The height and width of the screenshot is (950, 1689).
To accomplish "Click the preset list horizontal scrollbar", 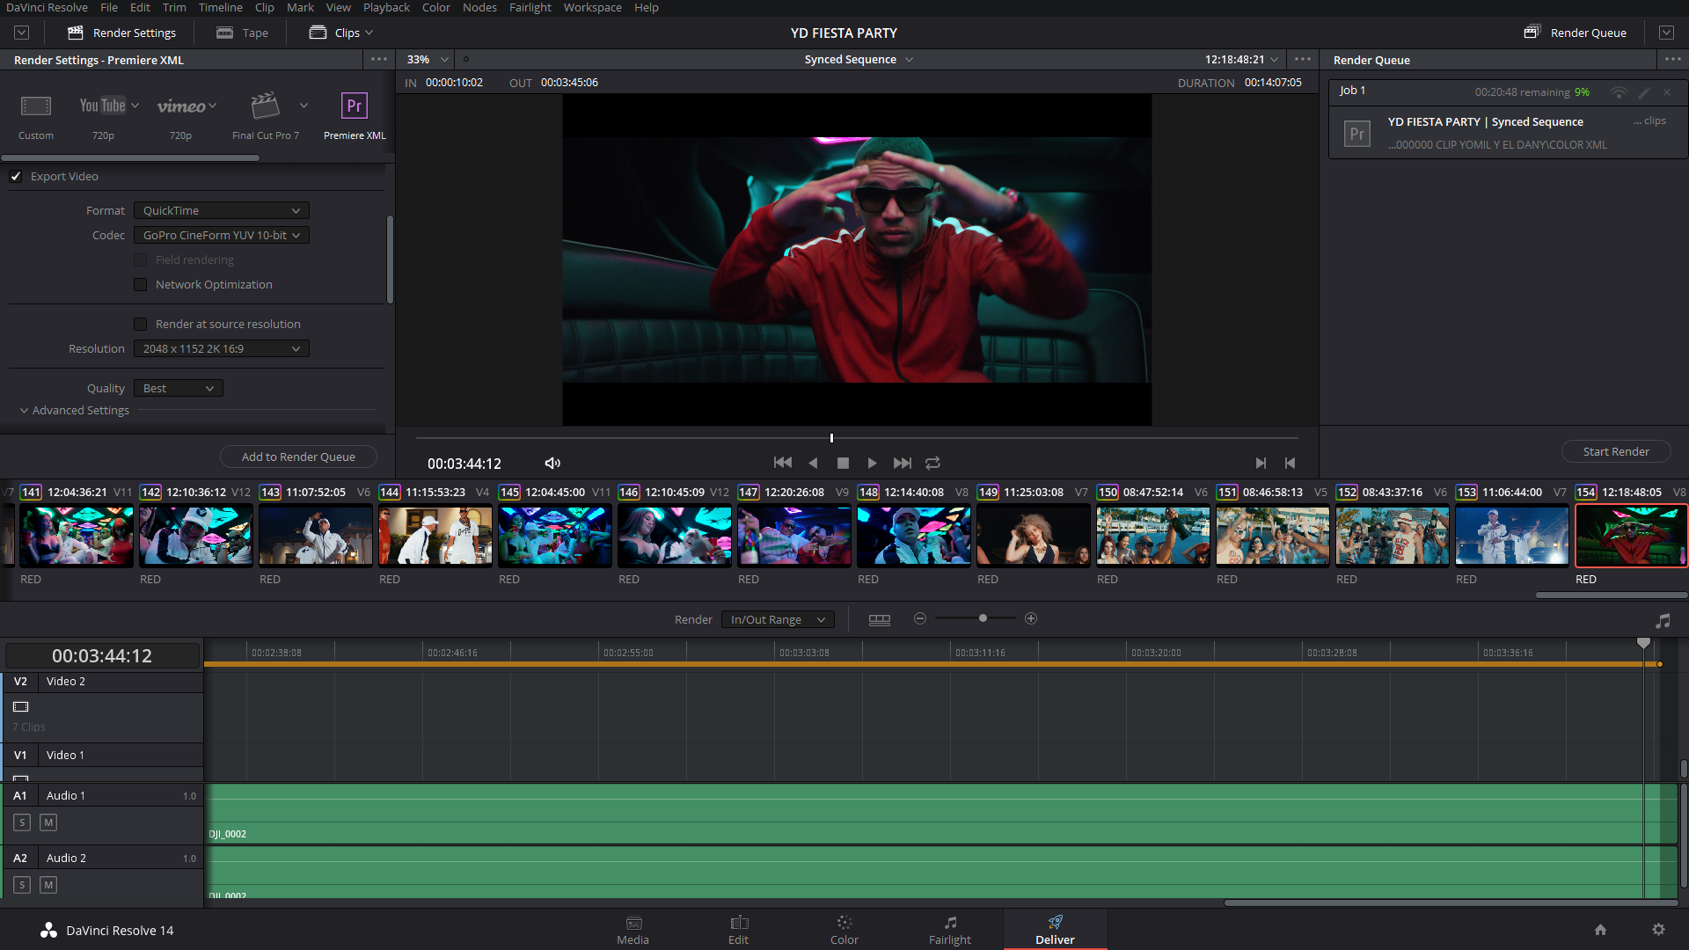I will point(130,158).
